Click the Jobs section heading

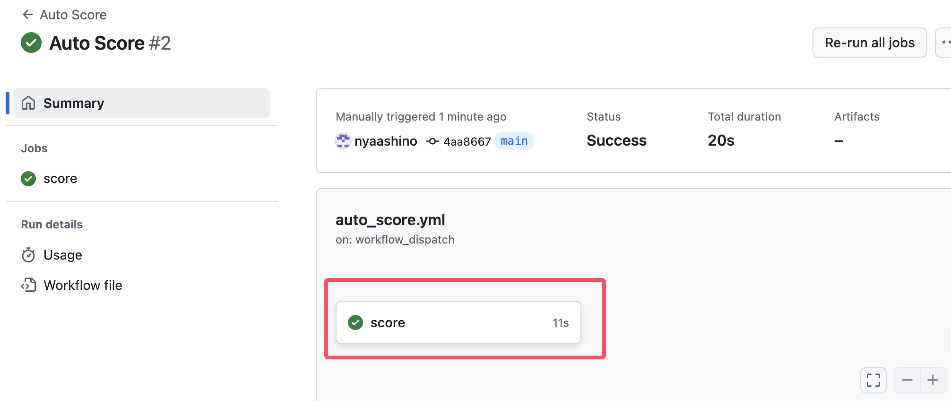pos(34,148)
